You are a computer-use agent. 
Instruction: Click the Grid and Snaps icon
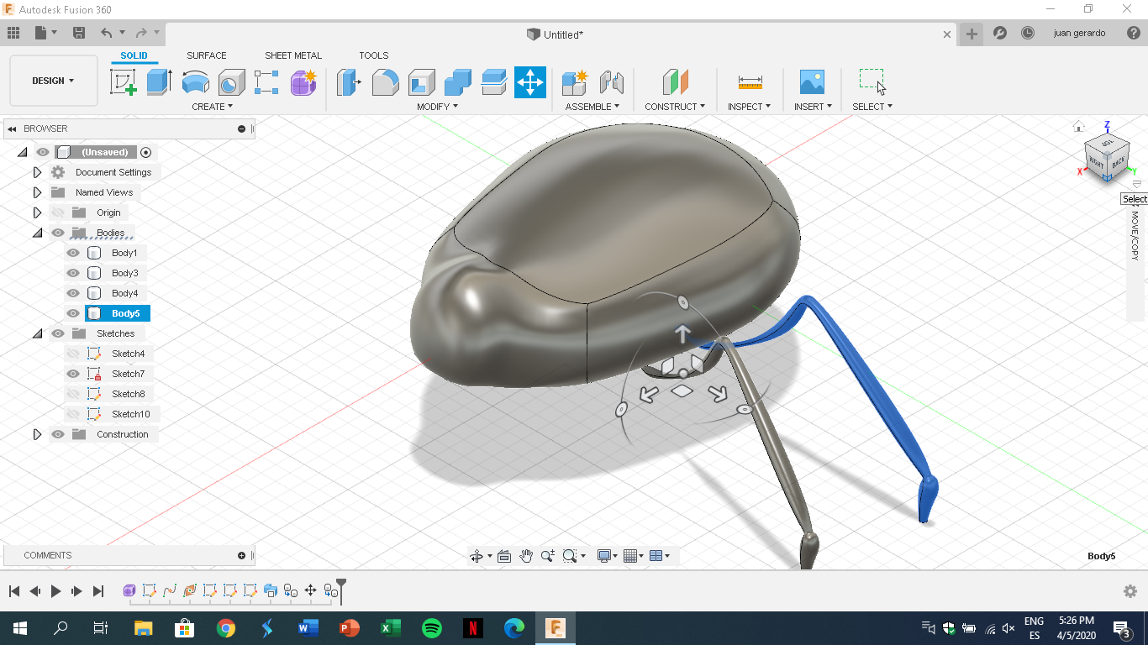[x=630, y=555]
